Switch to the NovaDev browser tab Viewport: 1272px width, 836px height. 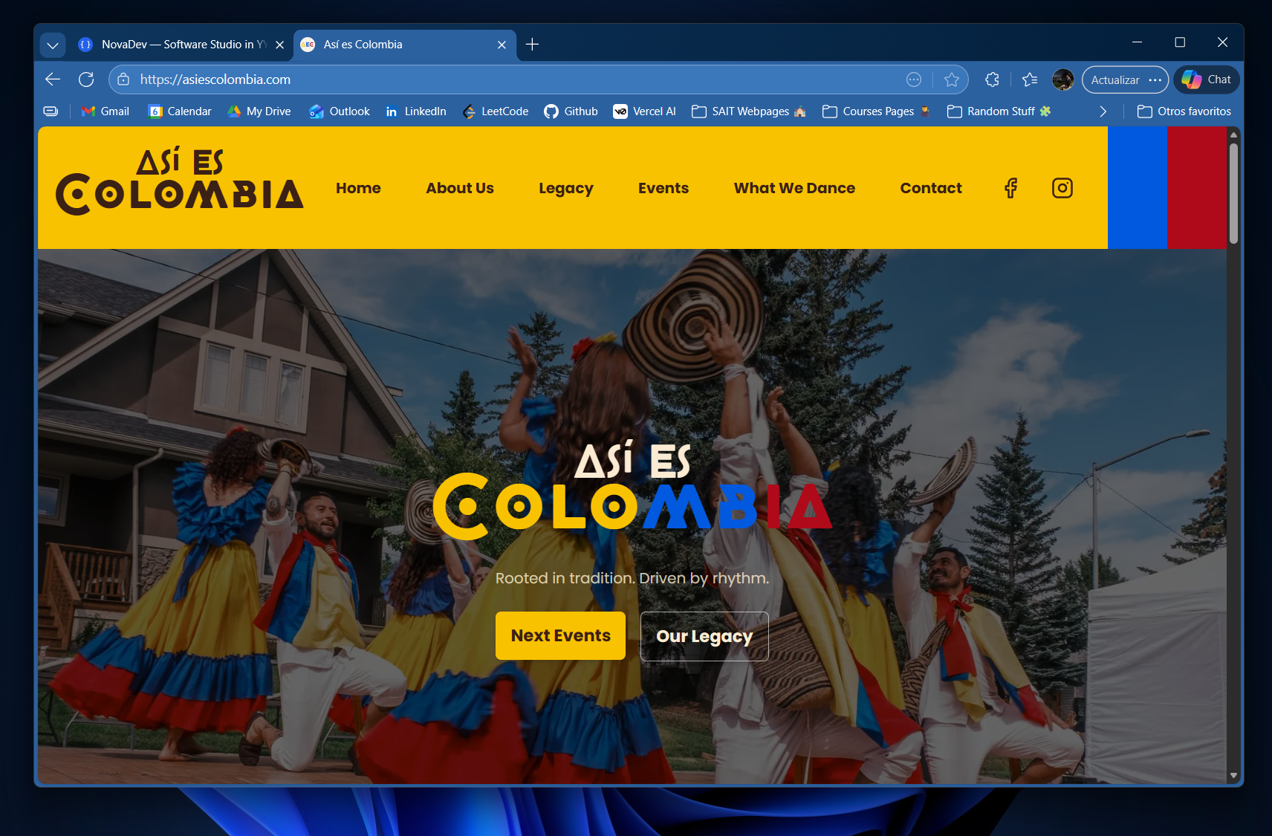(175, 45)
